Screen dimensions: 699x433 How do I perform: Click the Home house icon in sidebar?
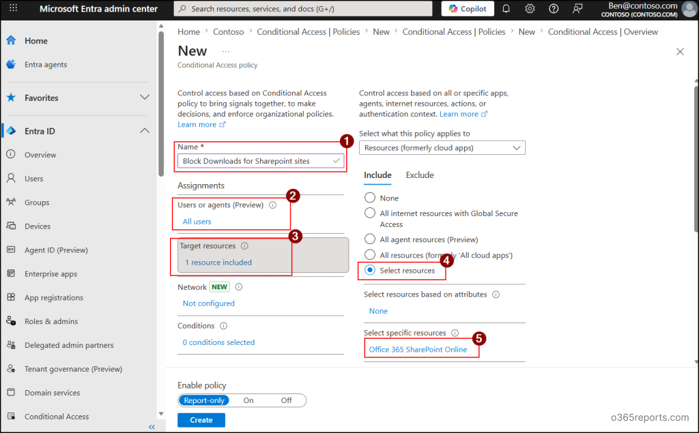[11, 40]
